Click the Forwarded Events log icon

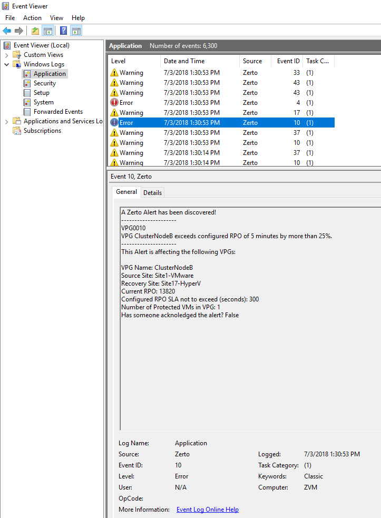coord(27,112)
